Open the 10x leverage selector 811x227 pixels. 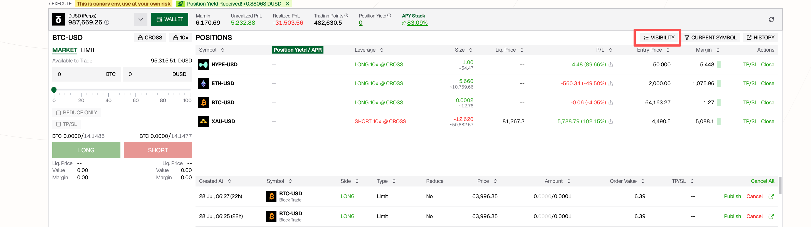coord(181,38)
